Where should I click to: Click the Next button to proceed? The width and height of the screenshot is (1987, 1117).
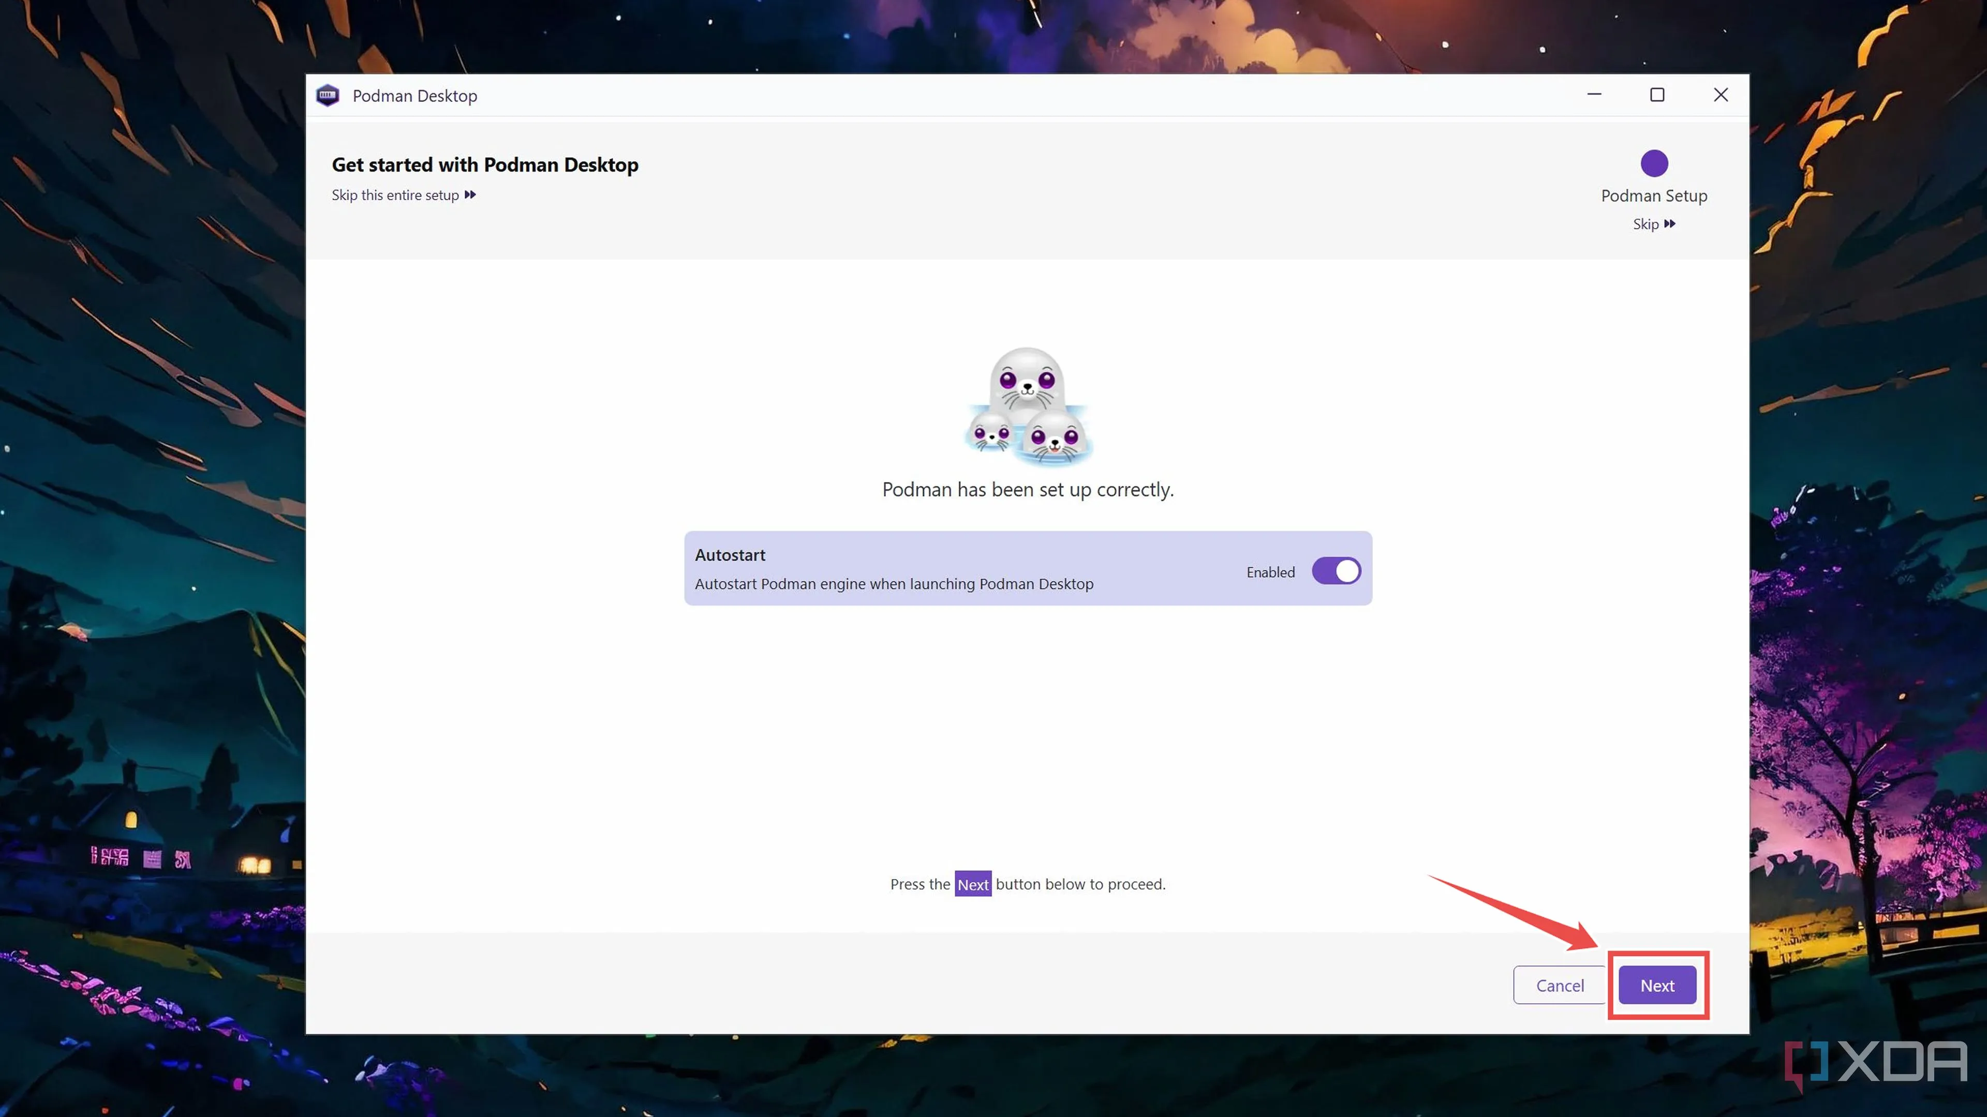pyautogui.click(x=1657, y=985)
